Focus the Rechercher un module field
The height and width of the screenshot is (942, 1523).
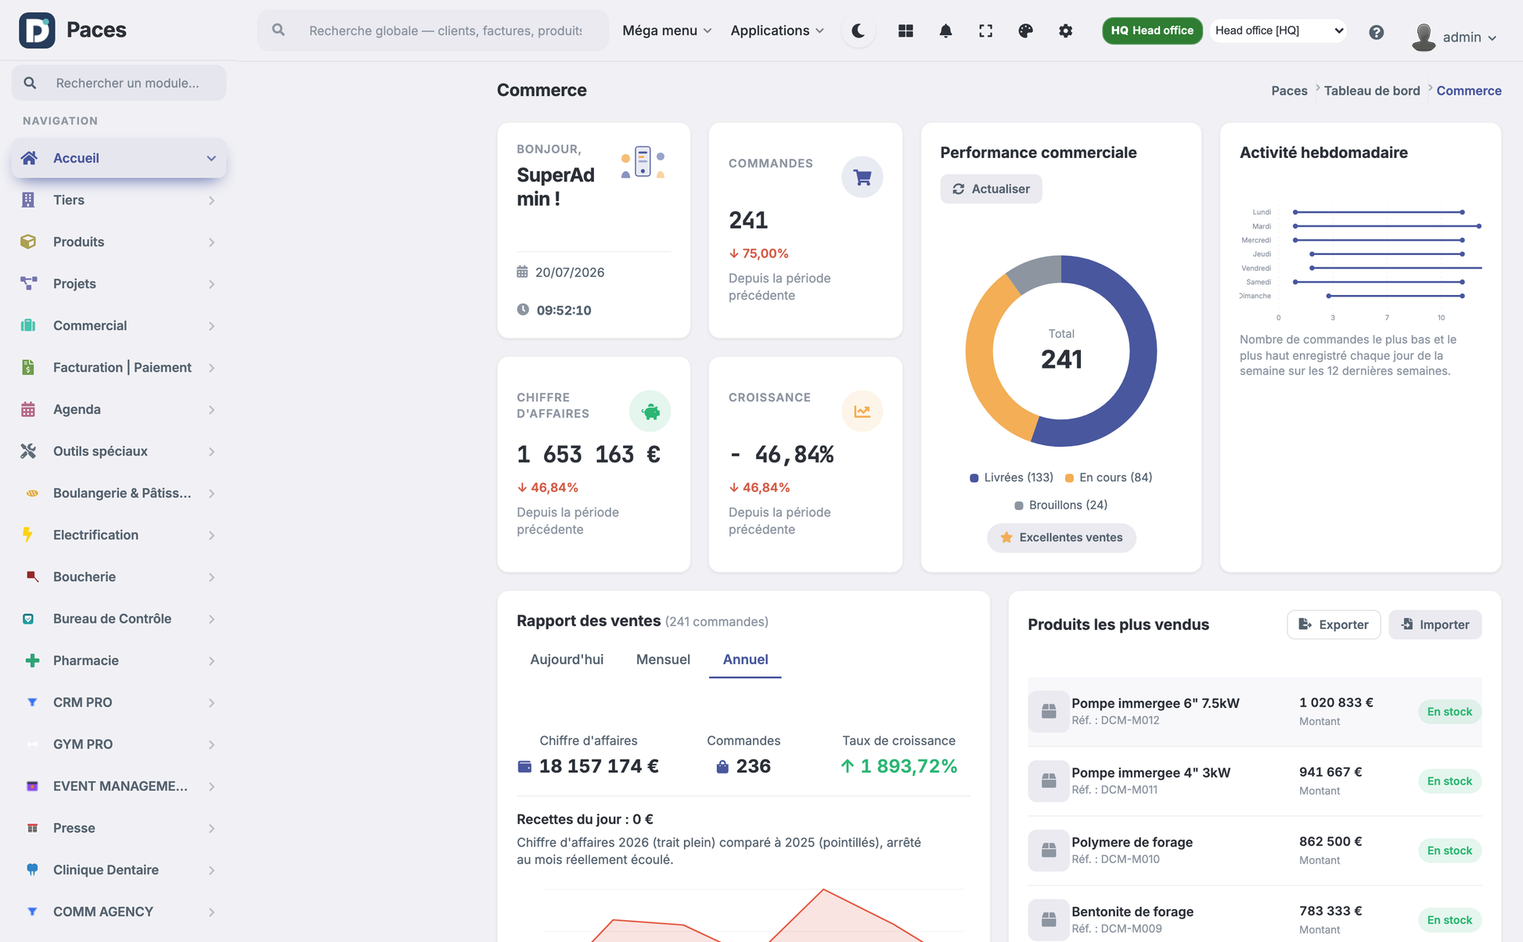pos(119,83)
